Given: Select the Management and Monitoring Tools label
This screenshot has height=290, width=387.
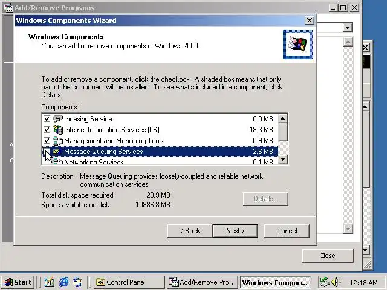Looking at the screenshot, I should (114, 141).
